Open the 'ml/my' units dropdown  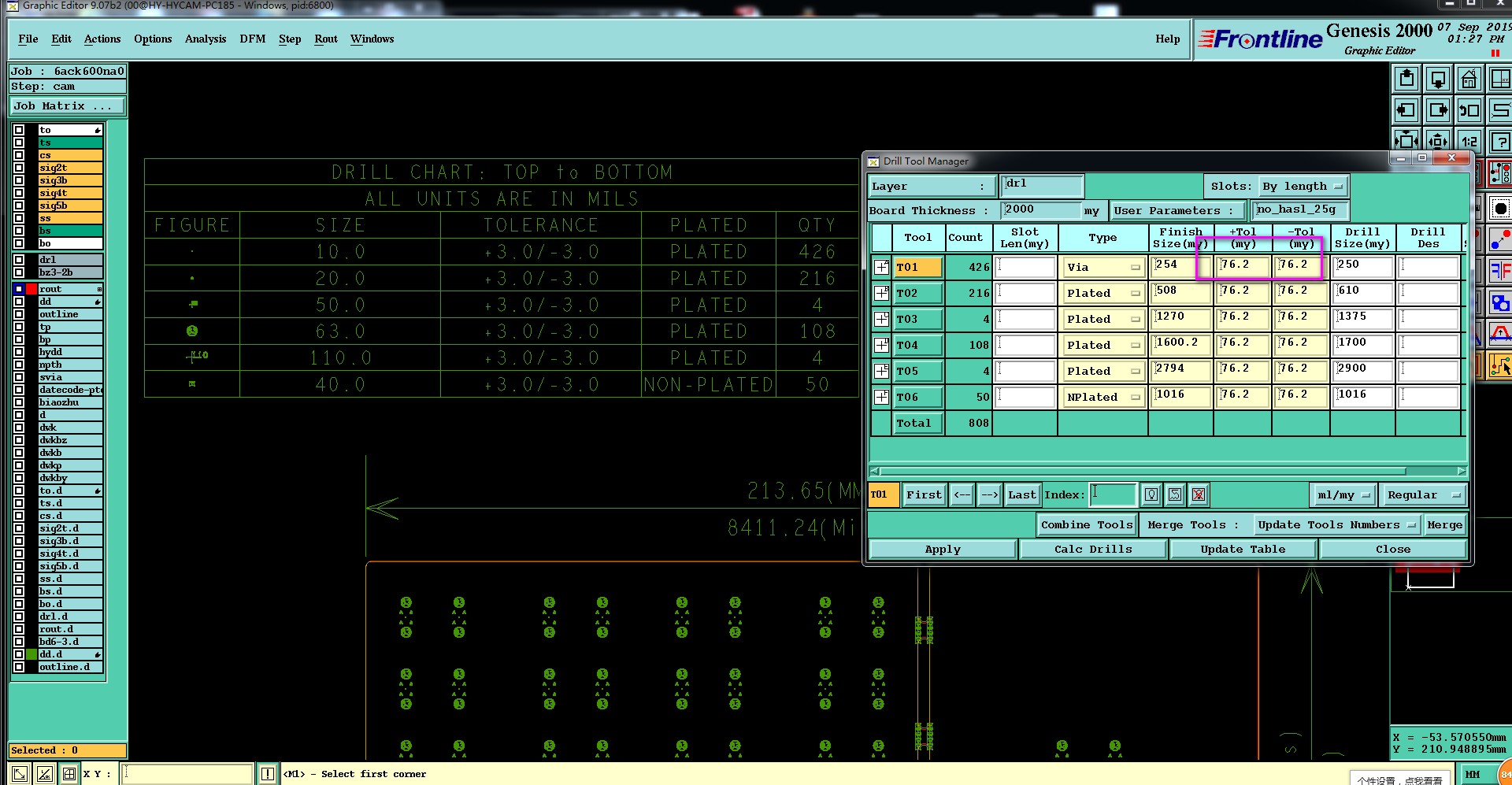pyautogui.click(x=1343, y=495)
